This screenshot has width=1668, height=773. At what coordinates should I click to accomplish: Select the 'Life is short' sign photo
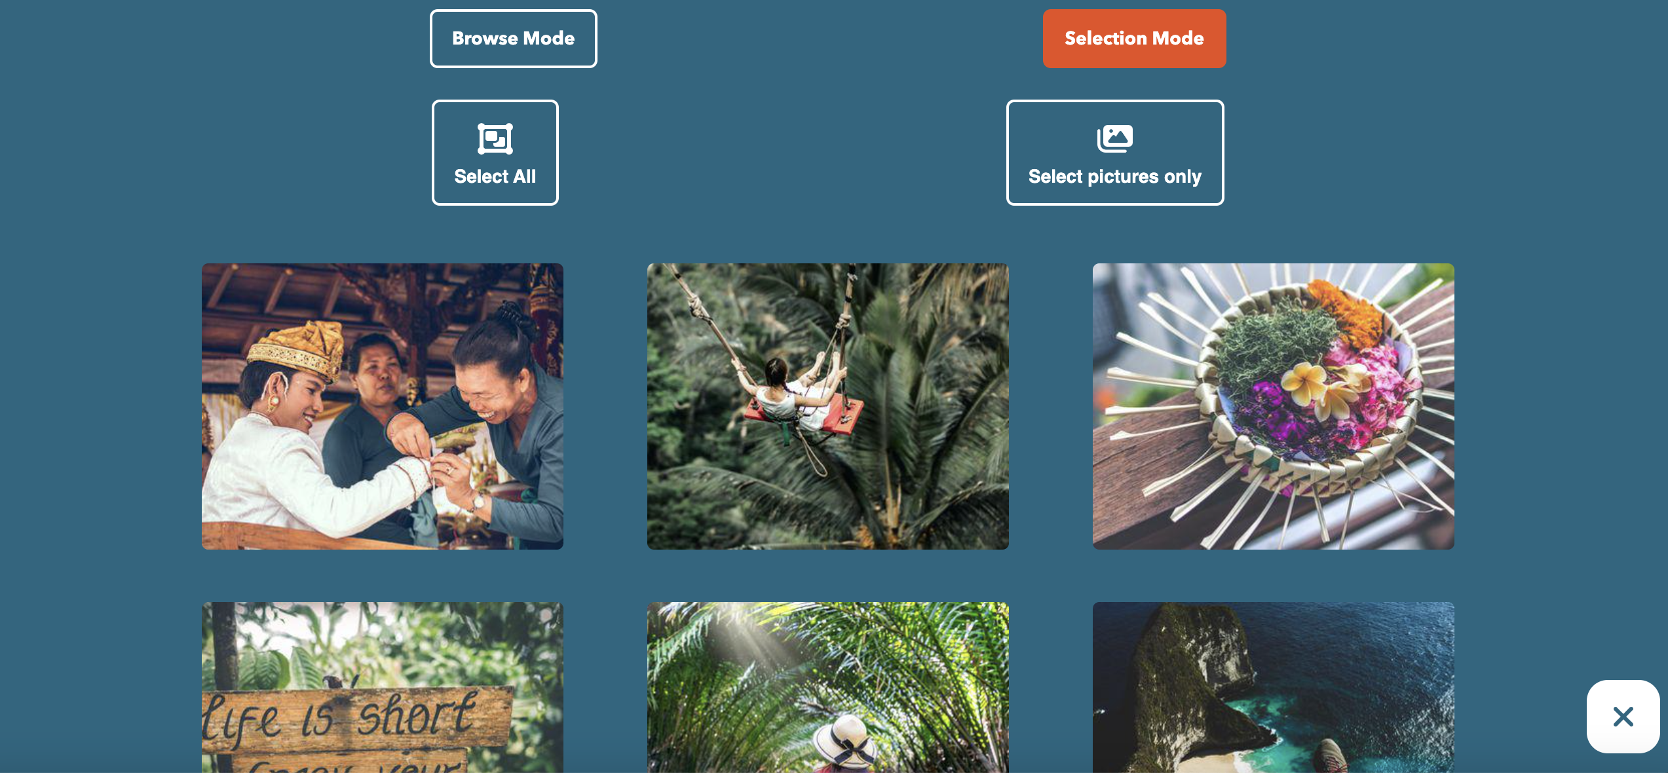[x=382, y=687]
